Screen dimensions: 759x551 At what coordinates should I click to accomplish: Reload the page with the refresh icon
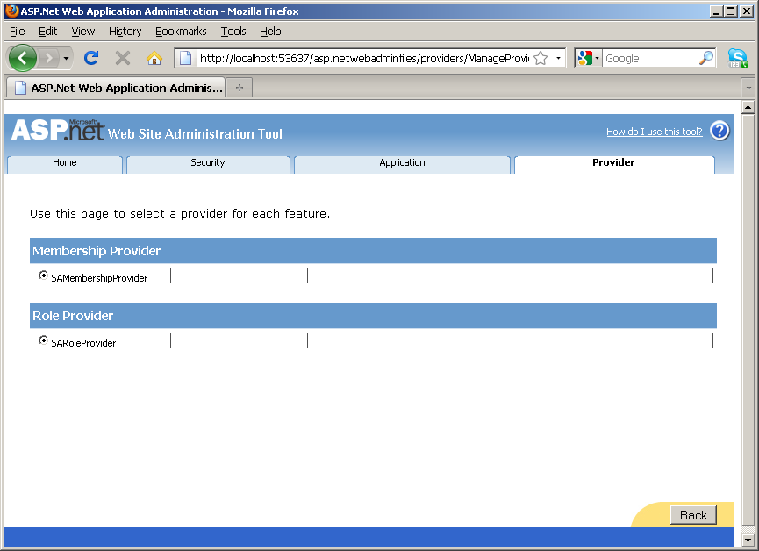91,58
